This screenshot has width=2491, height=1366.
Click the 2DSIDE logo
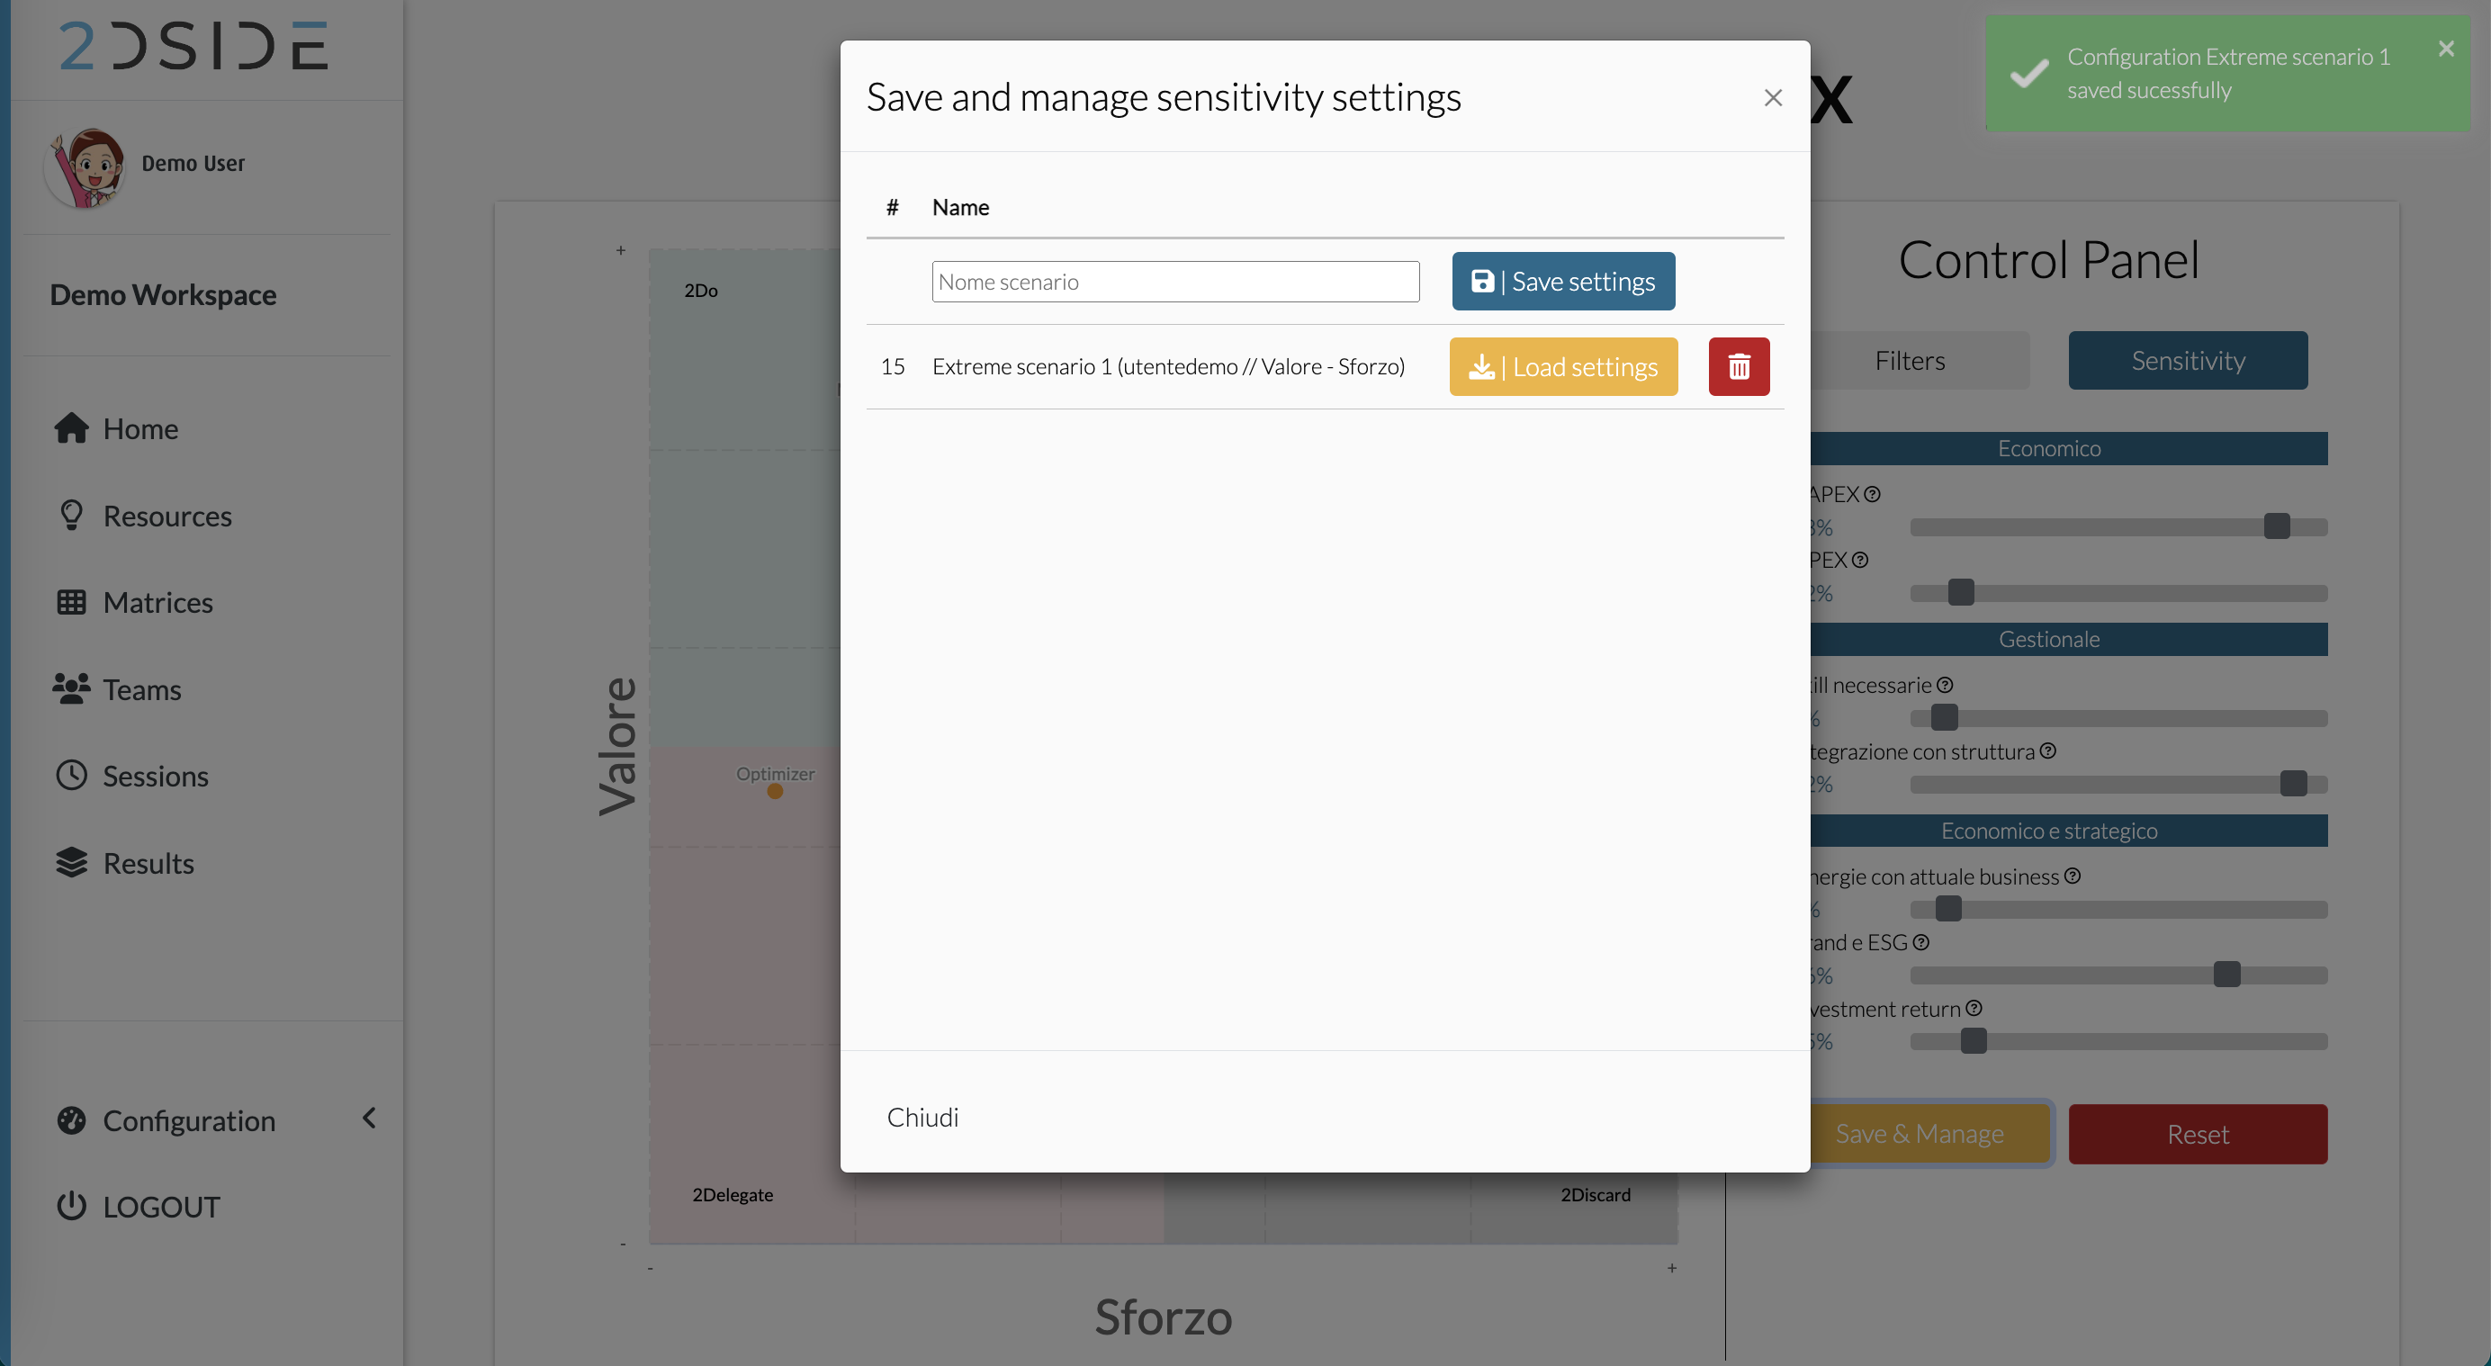pos(193,45)
